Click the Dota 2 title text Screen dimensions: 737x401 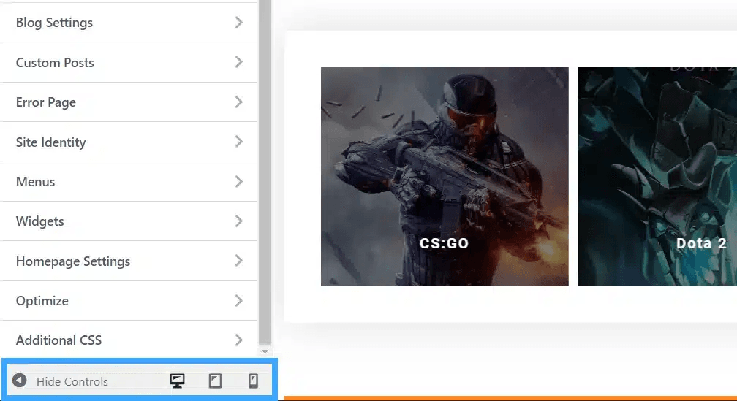[x=701, y=243]
